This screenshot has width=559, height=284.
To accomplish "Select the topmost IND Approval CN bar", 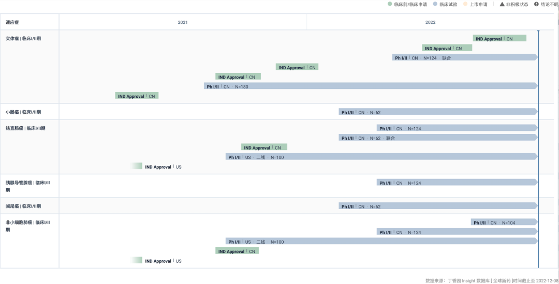I will (499, 38).
